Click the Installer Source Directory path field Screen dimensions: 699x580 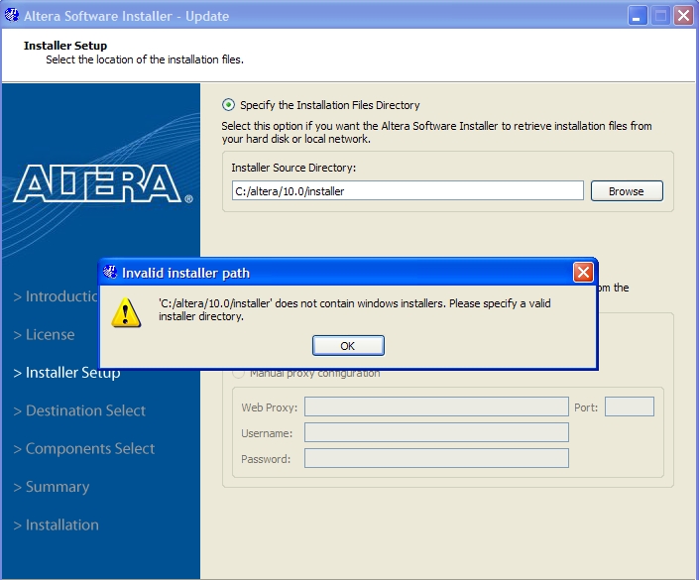[408, 190]
